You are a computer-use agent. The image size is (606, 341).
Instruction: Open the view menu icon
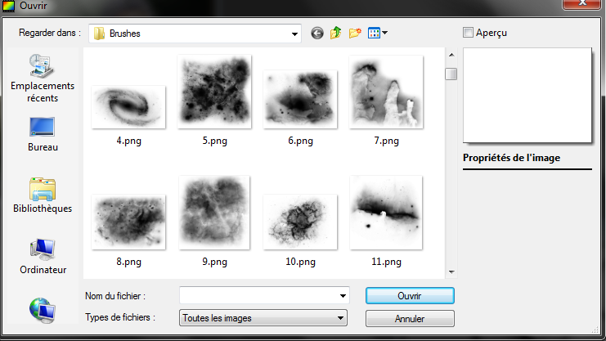click(378, 34)
